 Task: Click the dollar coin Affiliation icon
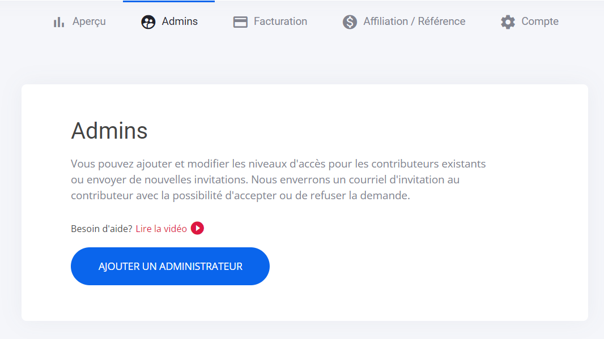[x=350, y=22]
